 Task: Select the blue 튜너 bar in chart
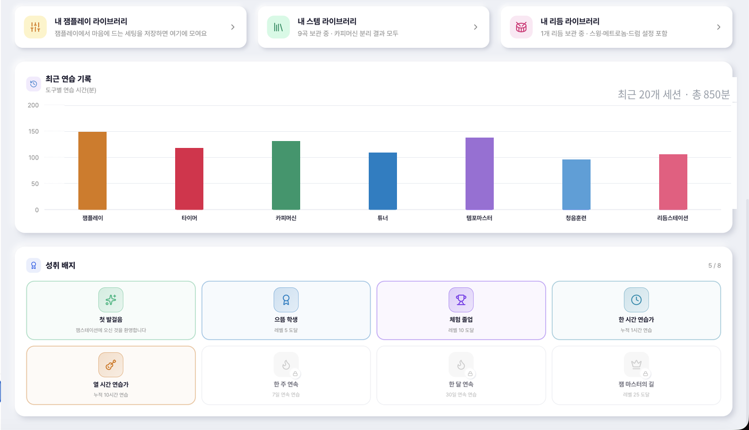point(383,181)
